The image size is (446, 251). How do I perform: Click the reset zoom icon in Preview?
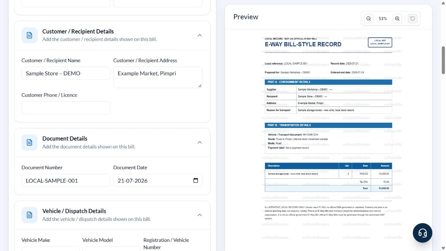click(413, 19)
